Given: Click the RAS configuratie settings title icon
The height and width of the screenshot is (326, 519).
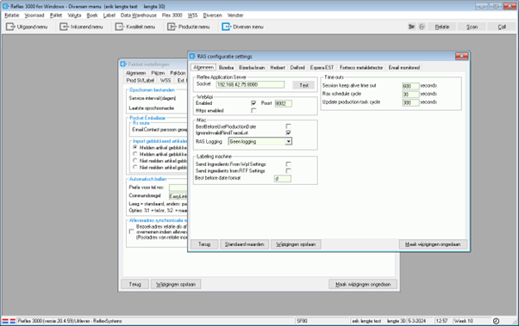Looking at the screenshot, I should click(x=192, y=56).
